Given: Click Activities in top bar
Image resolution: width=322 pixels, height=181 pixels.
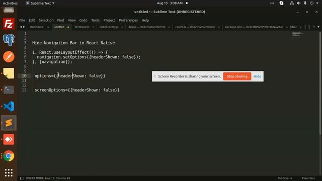Looking at the screenshot, I should tap(10, 3).
